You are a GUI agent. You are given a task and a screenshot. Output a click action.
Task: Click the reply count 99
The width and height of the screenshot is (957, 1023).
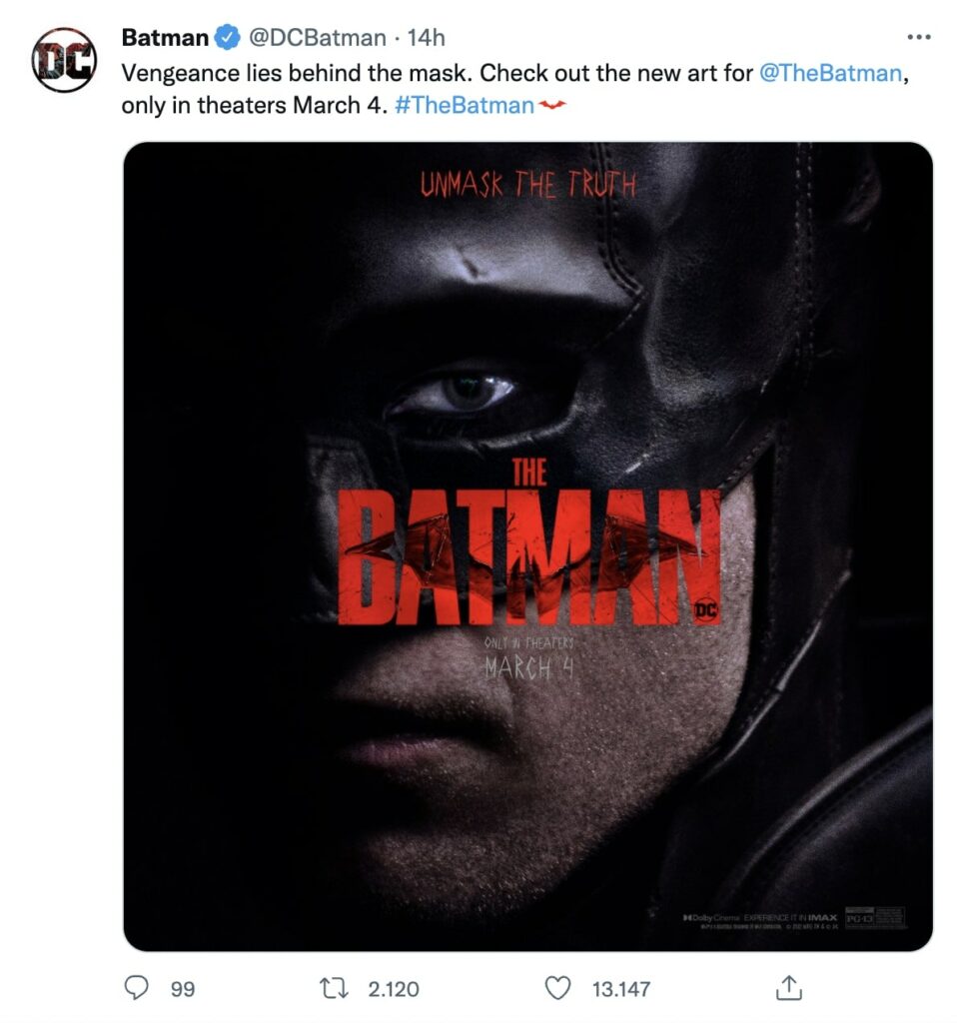point(183,989)
